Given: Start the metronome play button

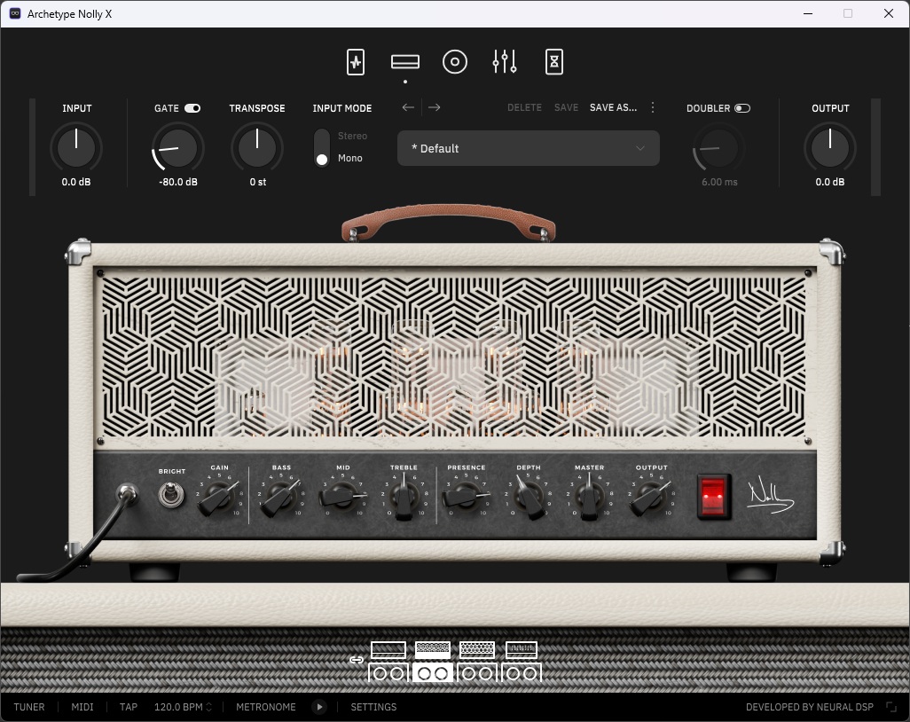Looking at the screenshot, I should point(319,707).
